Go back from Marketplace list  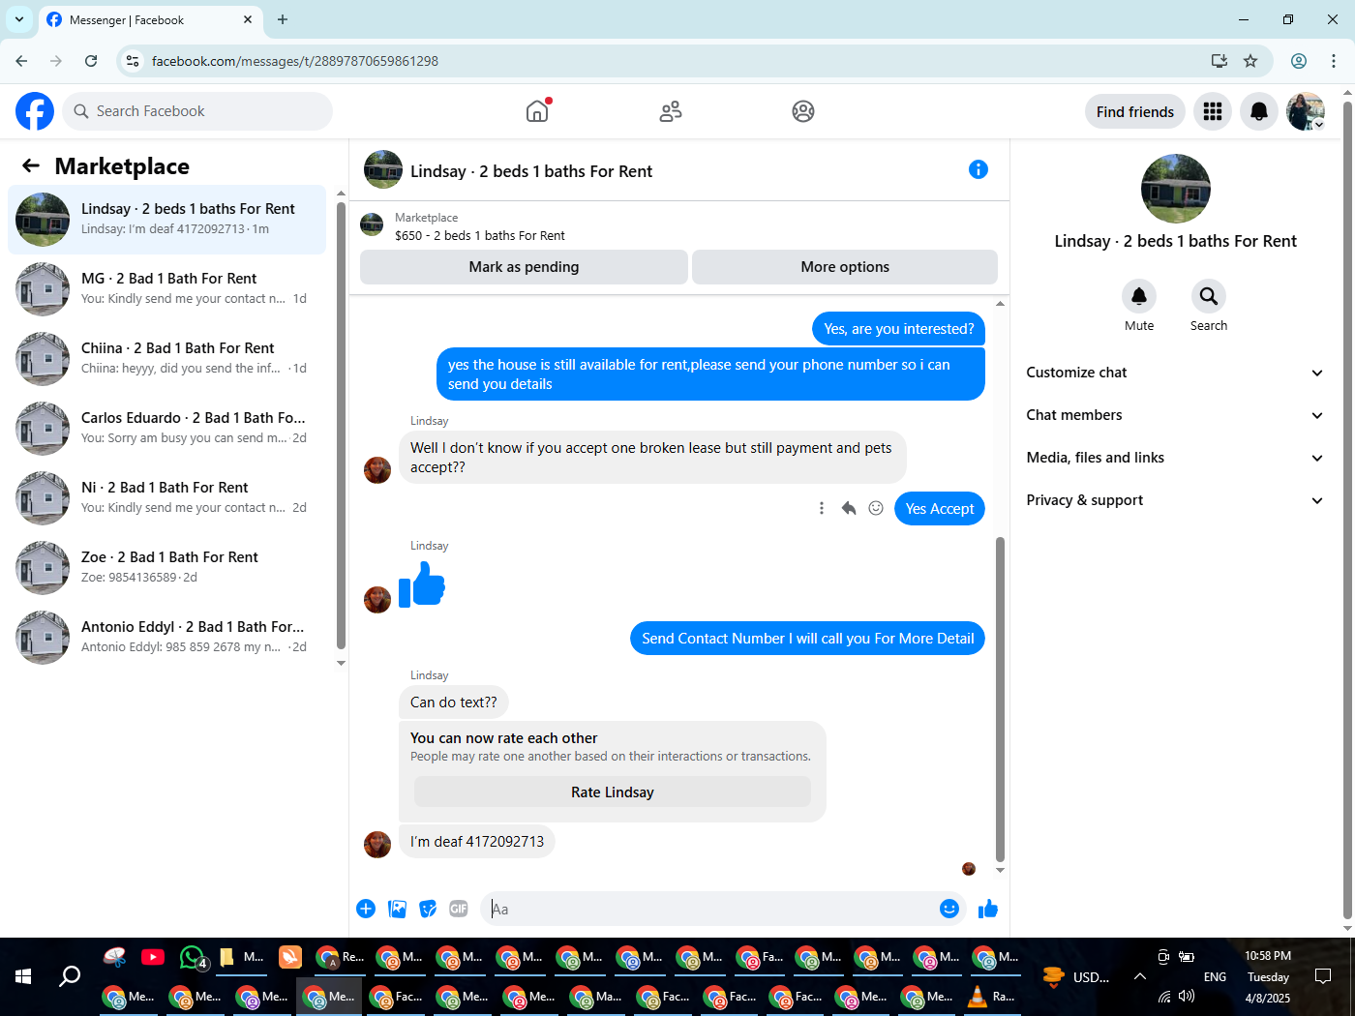[31, 165]
